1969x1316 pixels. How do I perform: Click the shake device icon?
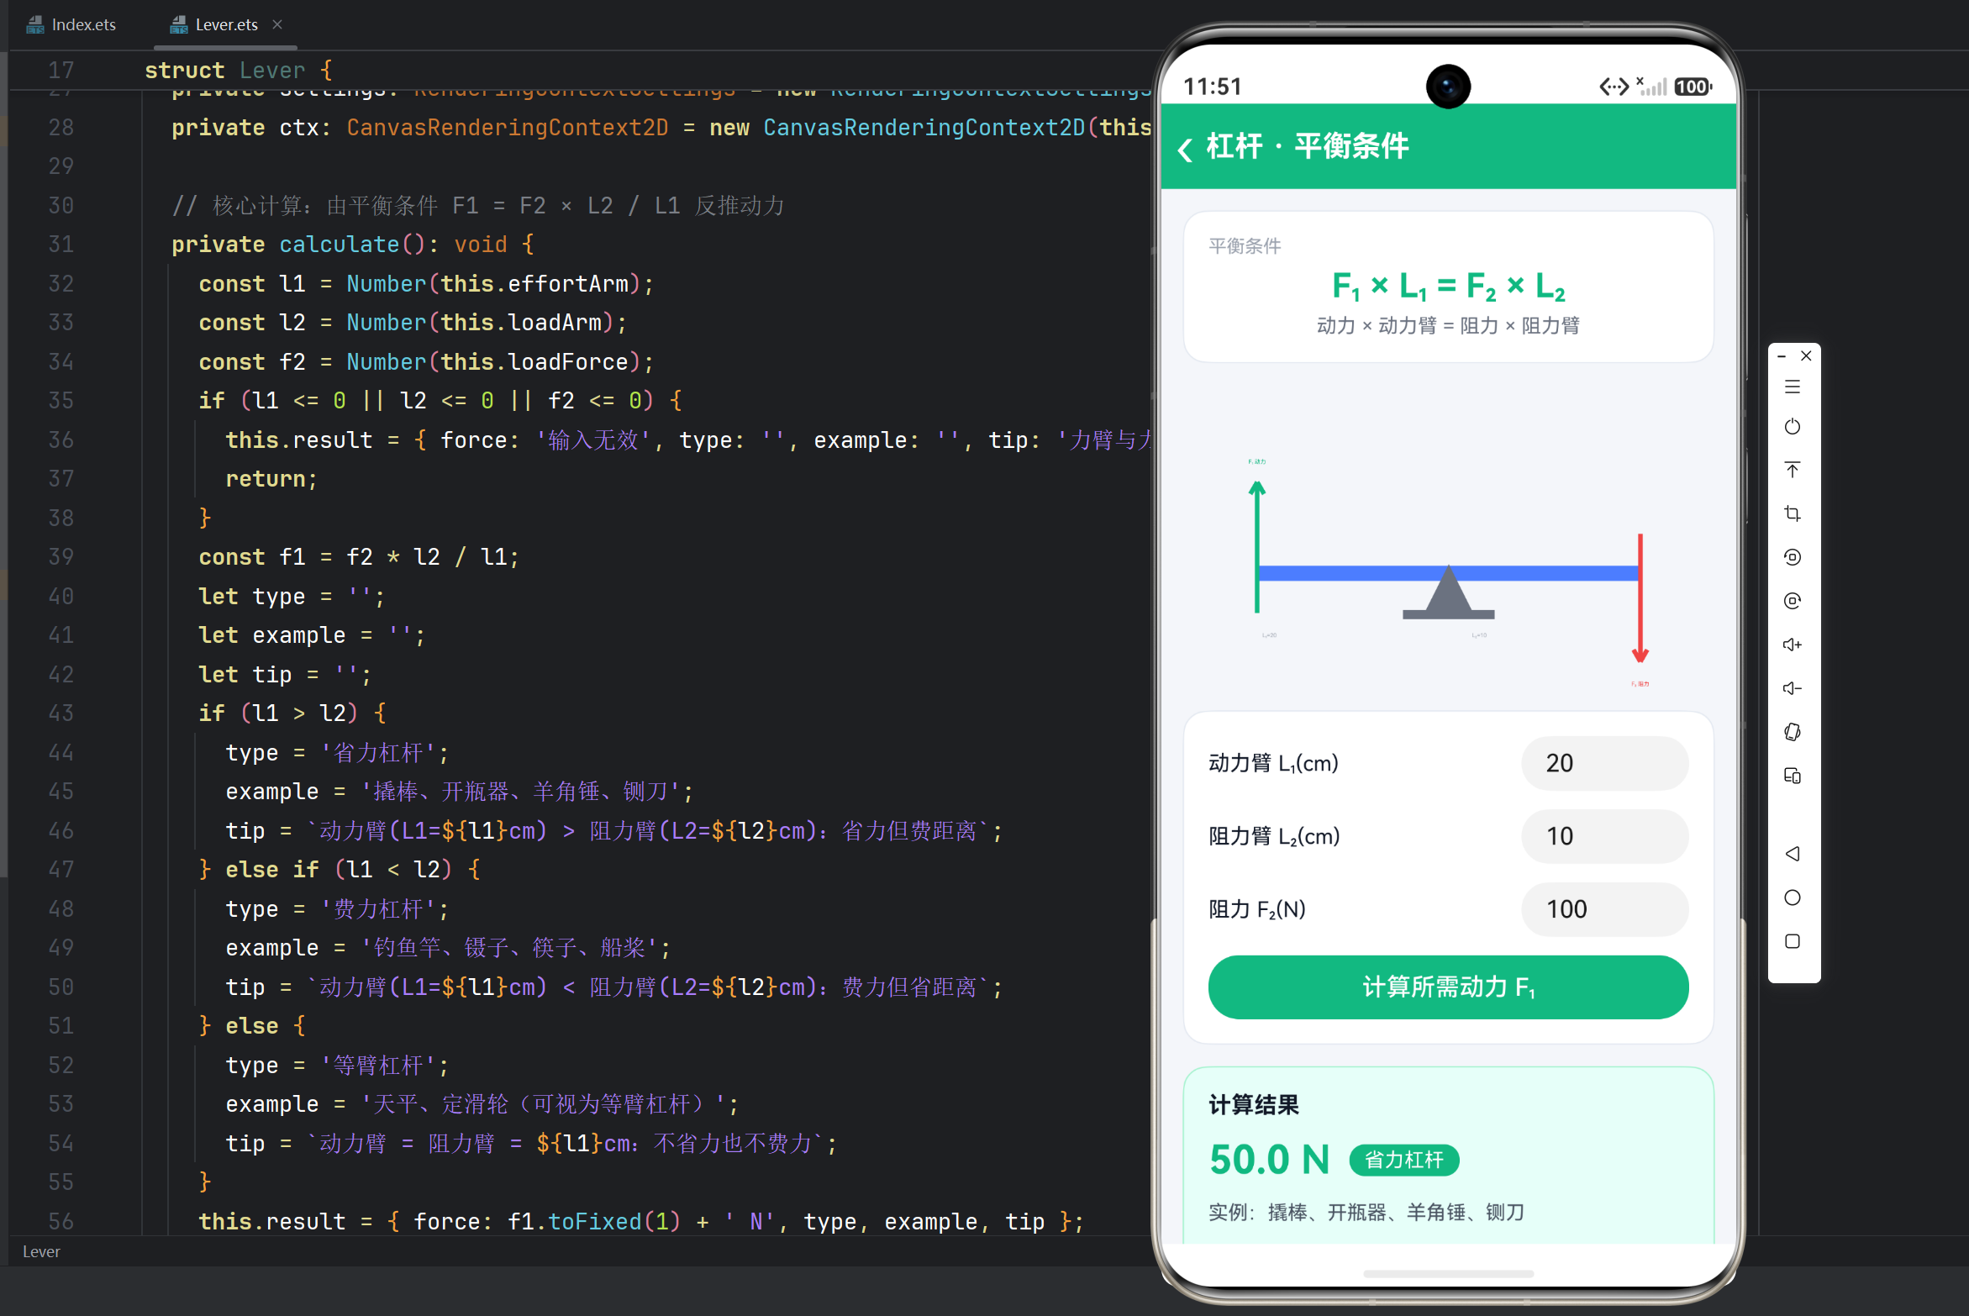[x=1793, y=732]
